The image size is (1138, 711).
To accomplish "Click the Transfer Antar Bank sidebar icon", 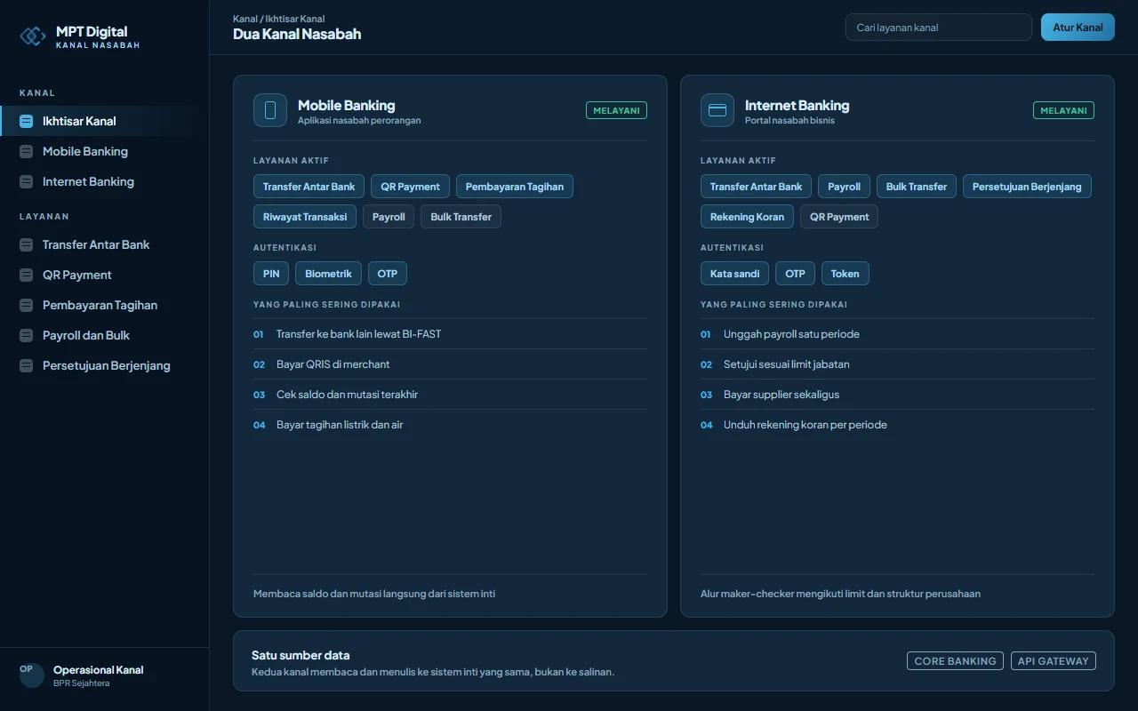I will [x=26, y=244].
